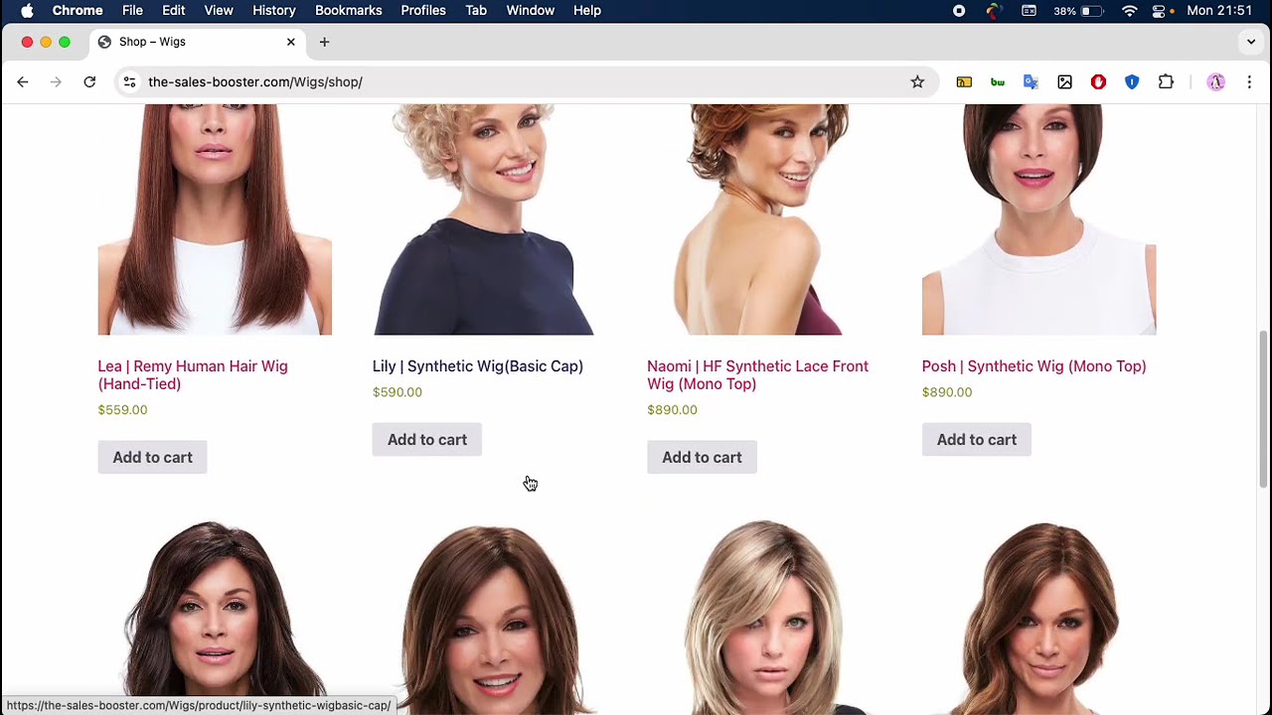Open Naomi HF Synthetic Lace Front Wig link
The width and height of the screenshot is (1272, 715).
(x=757, y=375)
